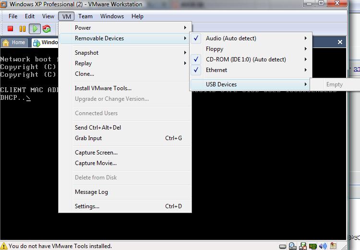Expand the Power submenu arrow

coord(185,27)
